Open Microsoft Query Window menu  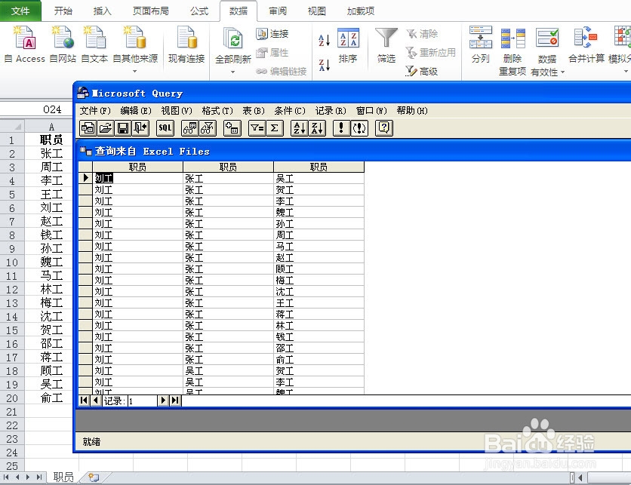pos(371,111)
